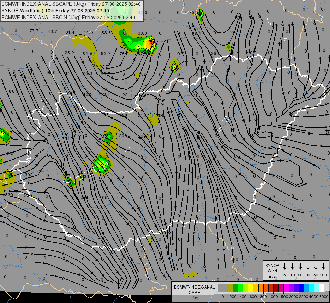Select the bright magenta CAPE legend swatch

tap(286, 288)
